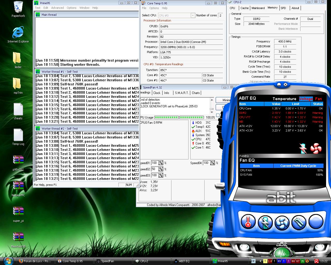Open the Core Temp Options menu
The width and height of the screenshot is (331, 265).
[154, 8]
